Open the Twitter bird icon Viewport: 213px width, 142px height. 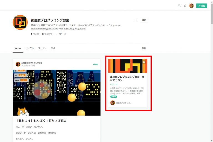coord(60,34)
